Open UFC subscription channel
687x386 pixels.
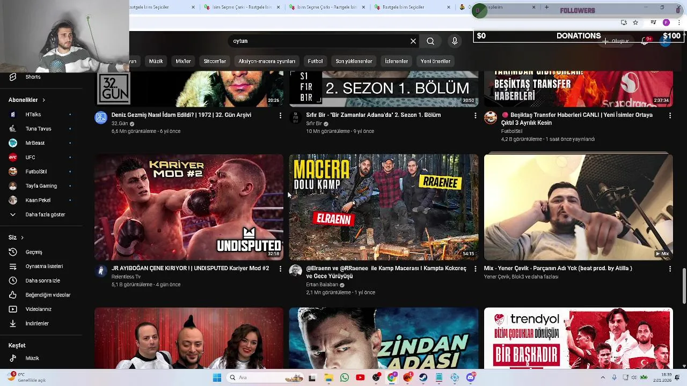pos(41,158)
